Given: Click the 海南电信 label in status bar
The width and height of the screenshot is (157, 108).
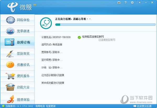Looking at the screenshot, I should (x=40, y=106).
